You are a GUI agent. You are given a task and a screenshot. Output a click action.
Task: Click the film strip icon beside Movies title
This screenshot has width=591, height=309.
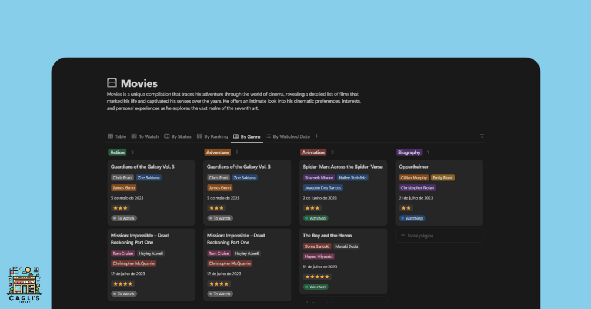[112, 83]
